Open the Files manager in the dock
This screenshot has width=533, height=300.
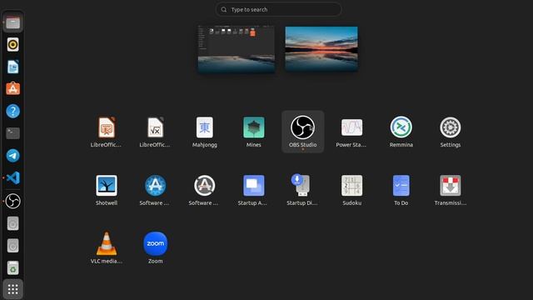13,22
